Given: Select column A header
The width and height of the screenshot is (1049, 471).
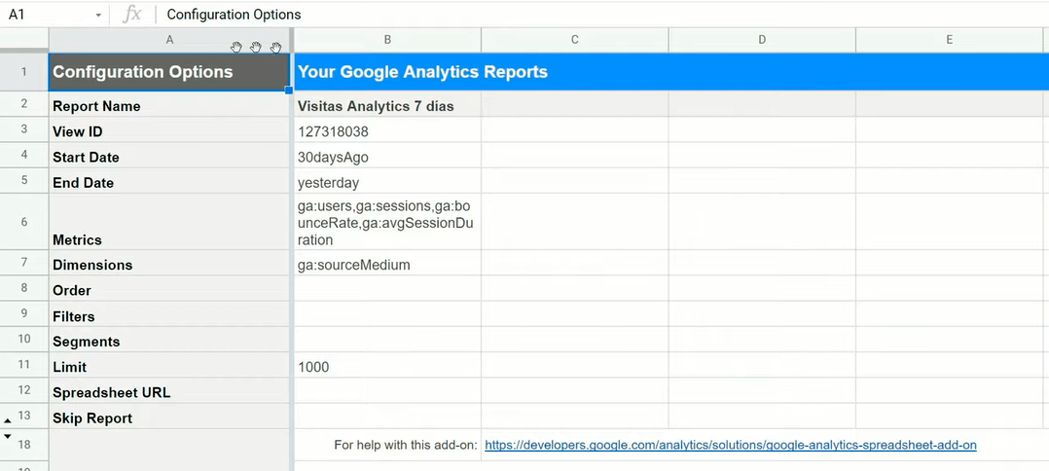Looking at the screenshot, I should coord(169,40).
